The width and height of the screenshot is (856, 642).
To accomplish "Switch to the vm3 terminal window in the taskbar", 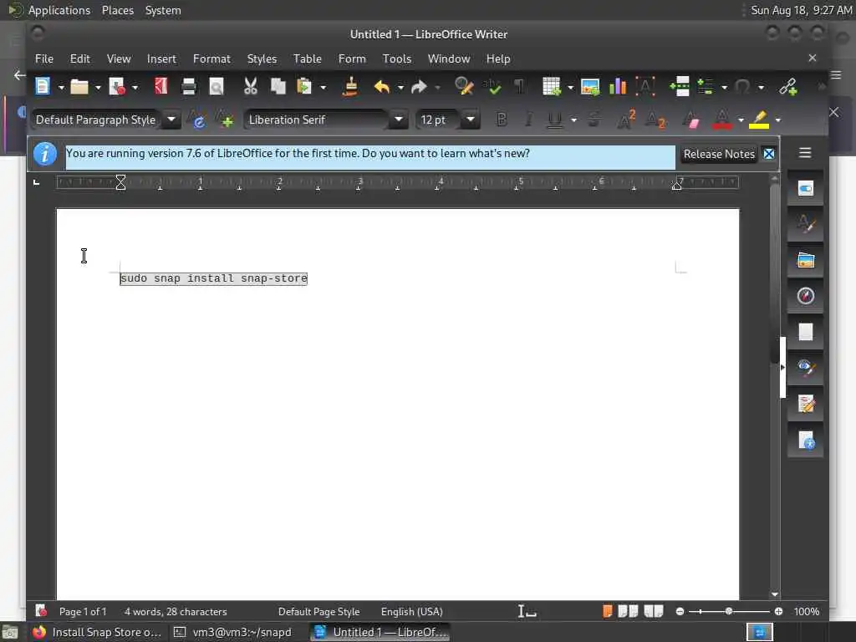I will pyautogui.click(x=233, y=632).
